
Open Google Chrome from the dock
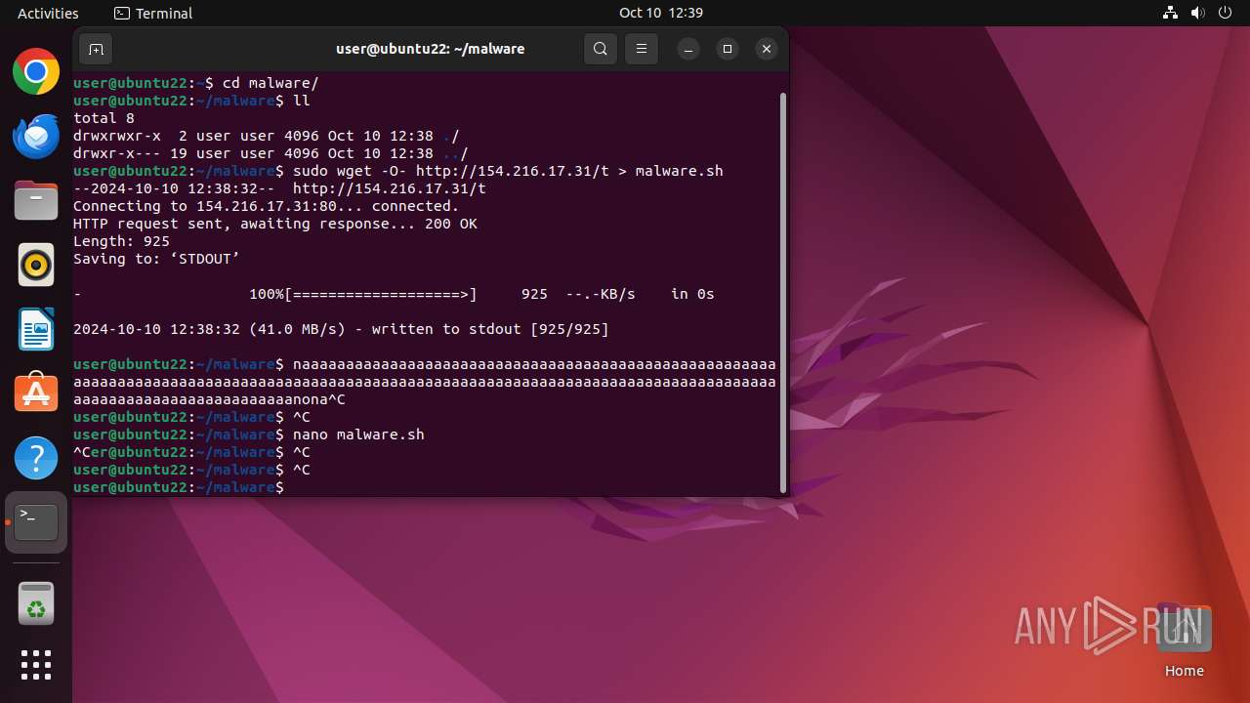tap(36, 71)
